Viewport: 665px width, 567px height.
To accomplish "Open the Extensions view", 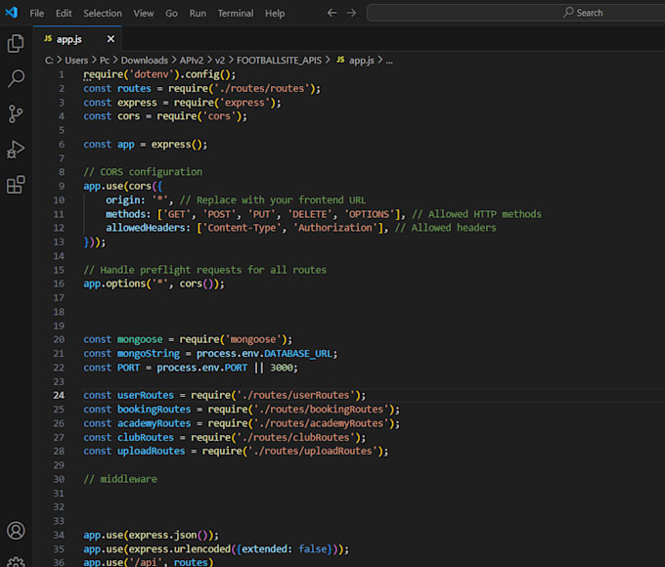I will [16, 185].
